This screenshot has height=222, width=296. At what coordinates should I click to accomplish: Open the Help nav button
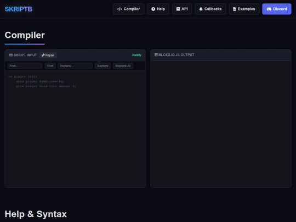[158, 9]
